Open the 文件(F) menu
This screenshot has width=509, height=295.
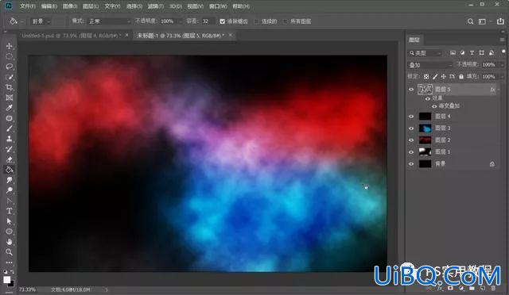click(x=27, y=6)
